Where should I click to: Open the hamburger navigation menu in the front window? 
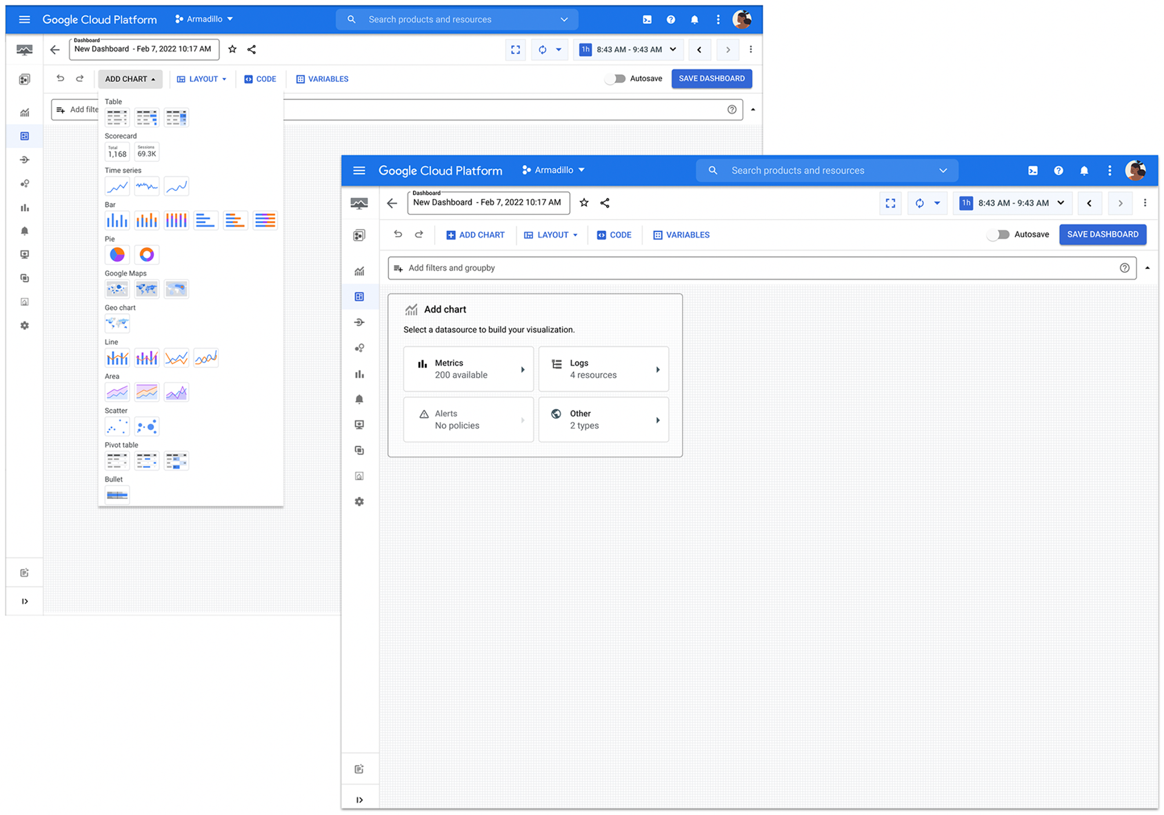[359, 170]
